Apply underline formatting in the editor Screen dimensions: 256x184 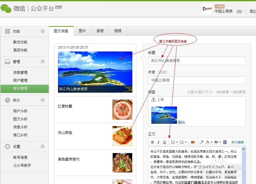tap(164, 142)
